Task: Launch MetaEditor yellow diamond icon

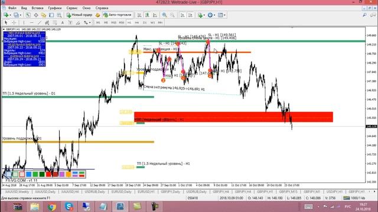Action: pyautogui.click(x=97, y=15)
